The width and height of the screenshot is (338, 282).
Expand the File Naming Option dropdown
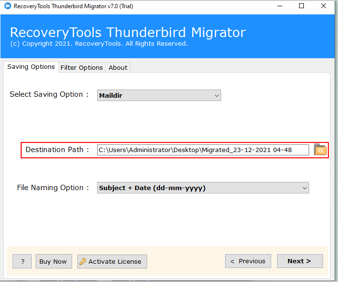203,188
